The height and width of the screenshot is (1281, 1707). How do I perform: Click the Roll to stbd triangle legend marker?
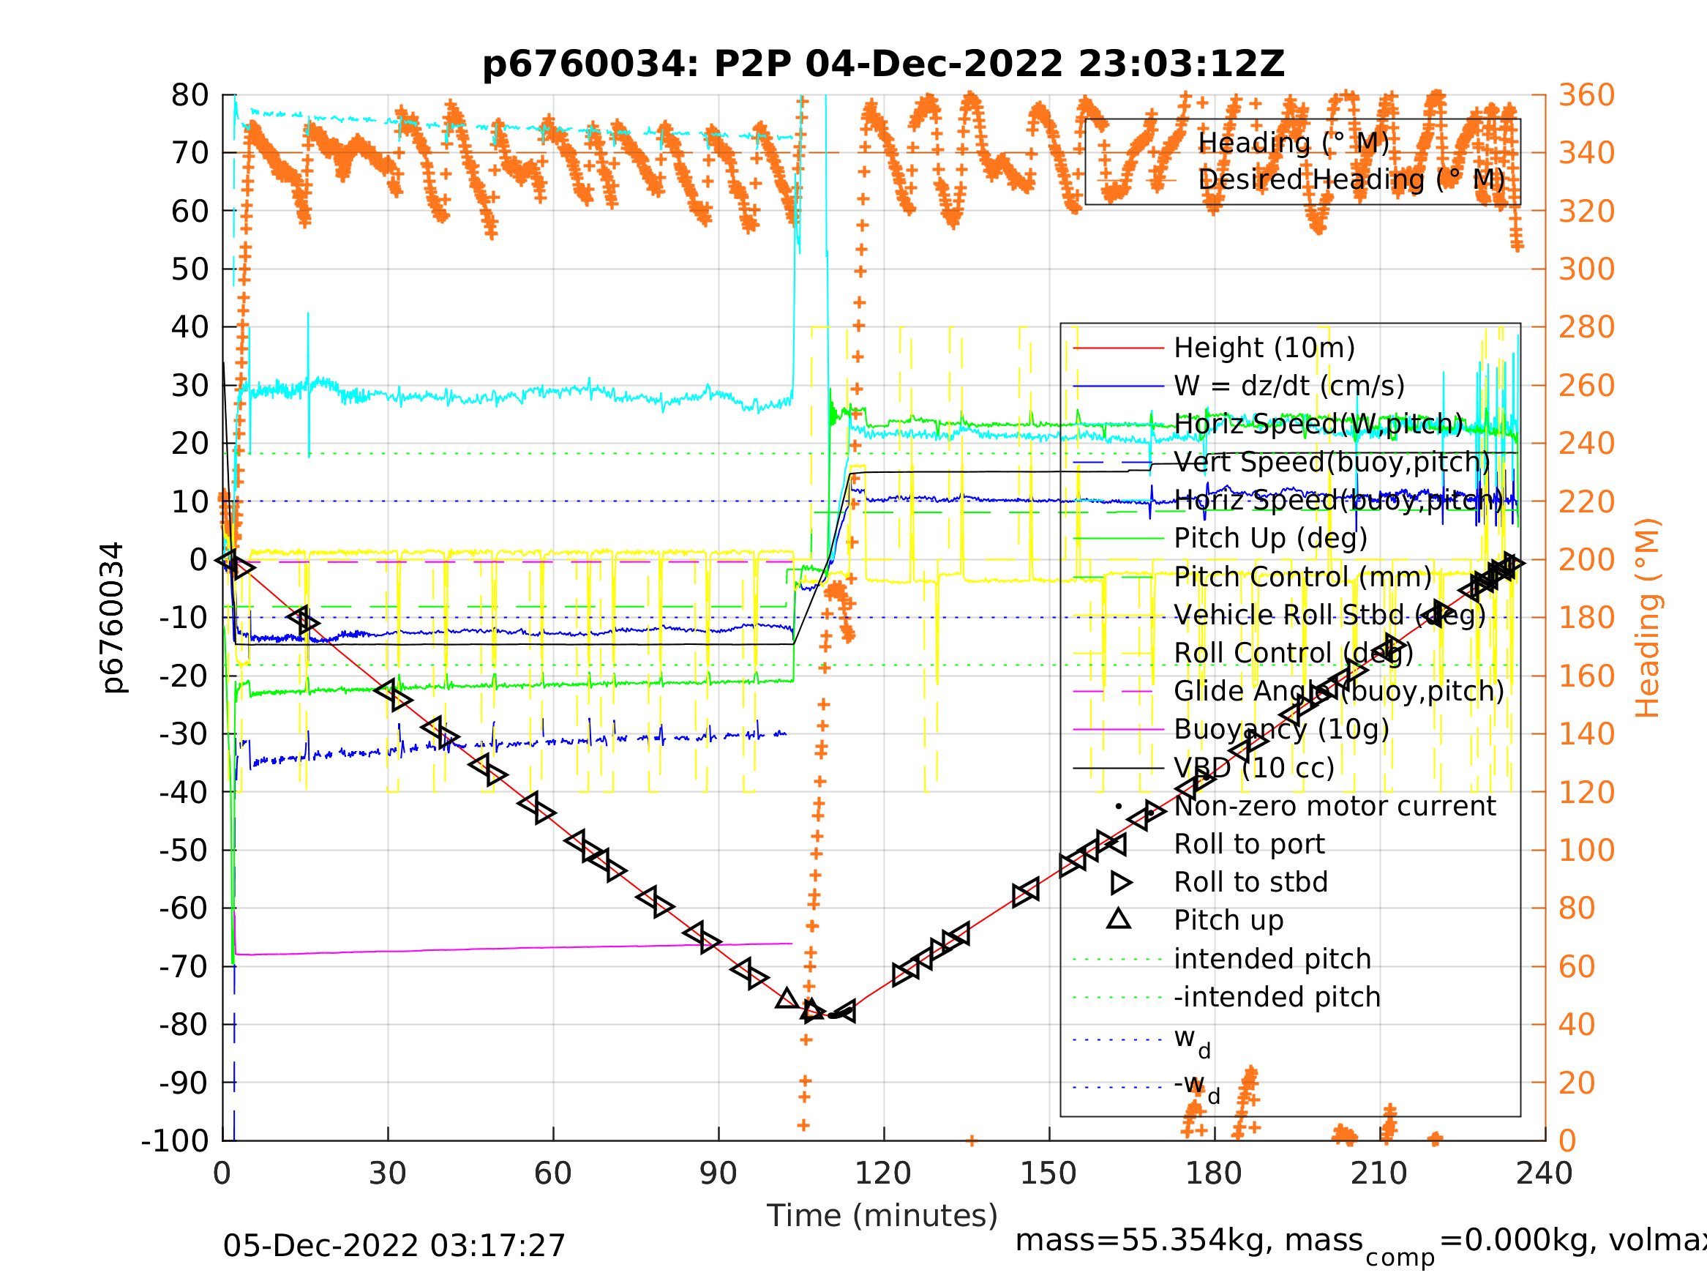click(x=1120, y=883)
